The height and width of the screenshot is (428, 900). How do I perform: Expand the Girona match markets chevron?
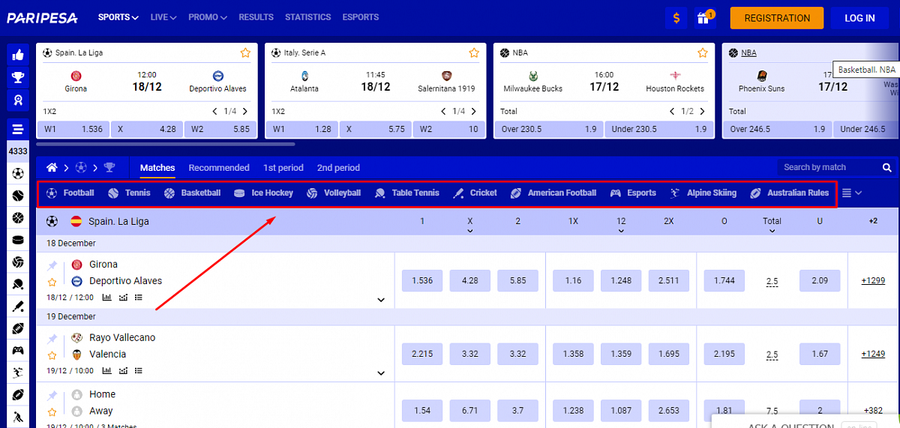[x=381, y=300]
